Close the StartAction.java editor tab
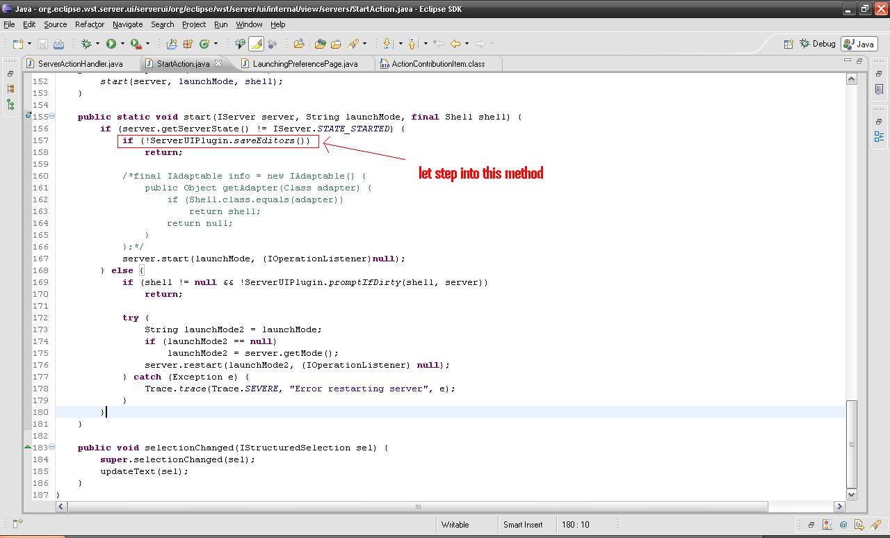 218,63
